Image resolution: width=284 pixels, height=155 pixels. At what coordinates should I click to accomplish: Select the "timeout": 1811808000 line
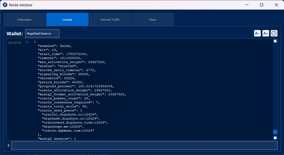tap(60, 58)
